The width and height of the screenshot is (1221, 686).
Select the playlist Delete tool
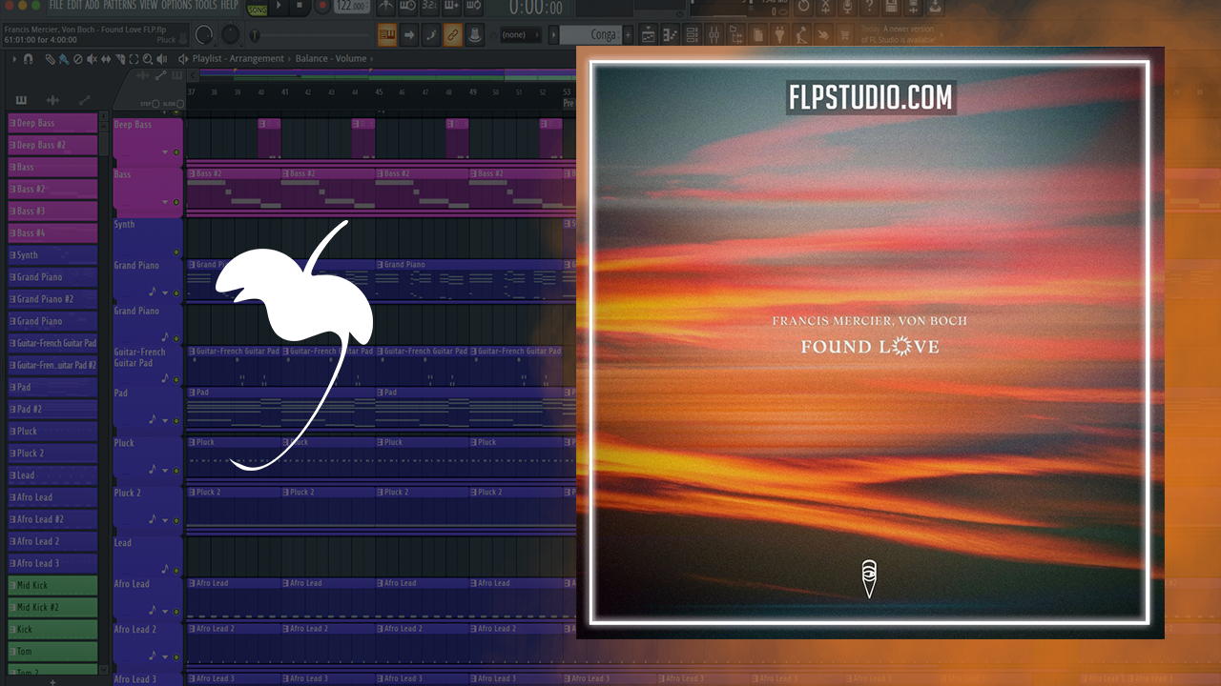click(x=77, y=59)
